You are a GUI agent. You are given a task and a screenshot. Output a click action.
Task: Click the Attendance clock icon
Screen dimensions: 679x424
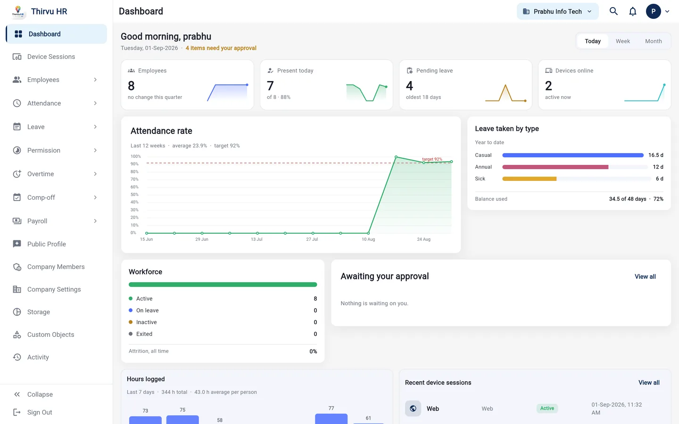[17, 103]
